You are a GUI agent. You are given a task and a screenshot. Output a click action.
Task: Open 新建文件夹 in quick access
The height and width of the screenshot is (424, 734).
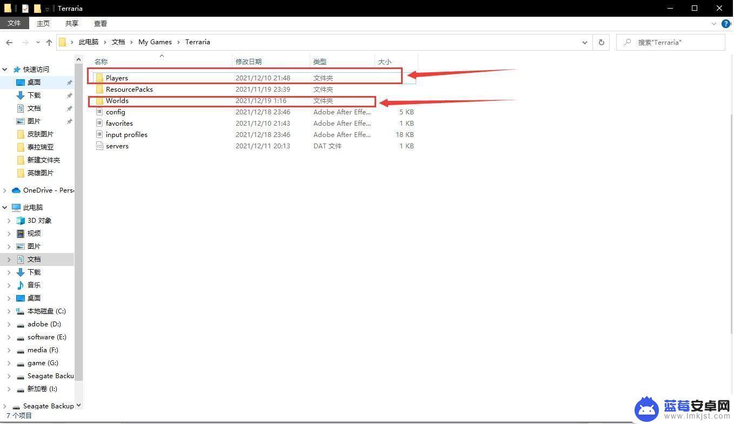44,160
